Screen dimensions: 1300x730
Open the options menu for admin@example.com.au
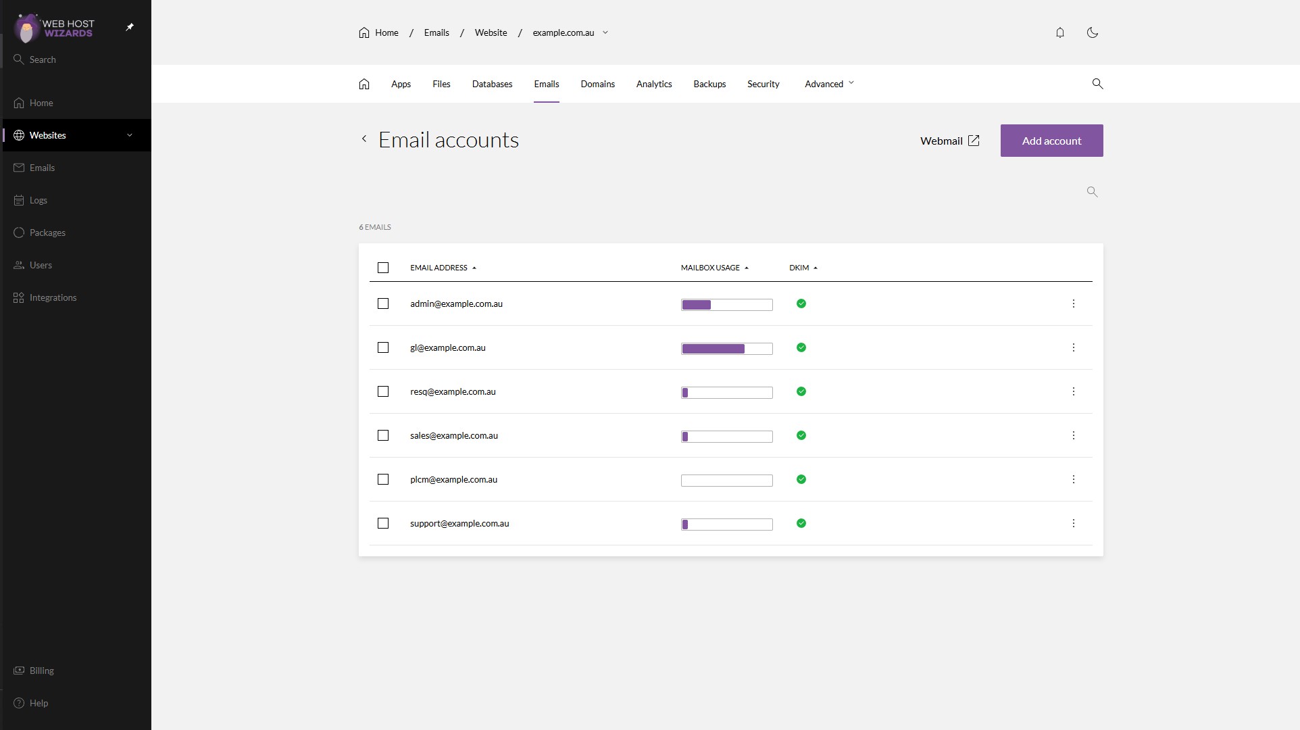click(1073, 303)
